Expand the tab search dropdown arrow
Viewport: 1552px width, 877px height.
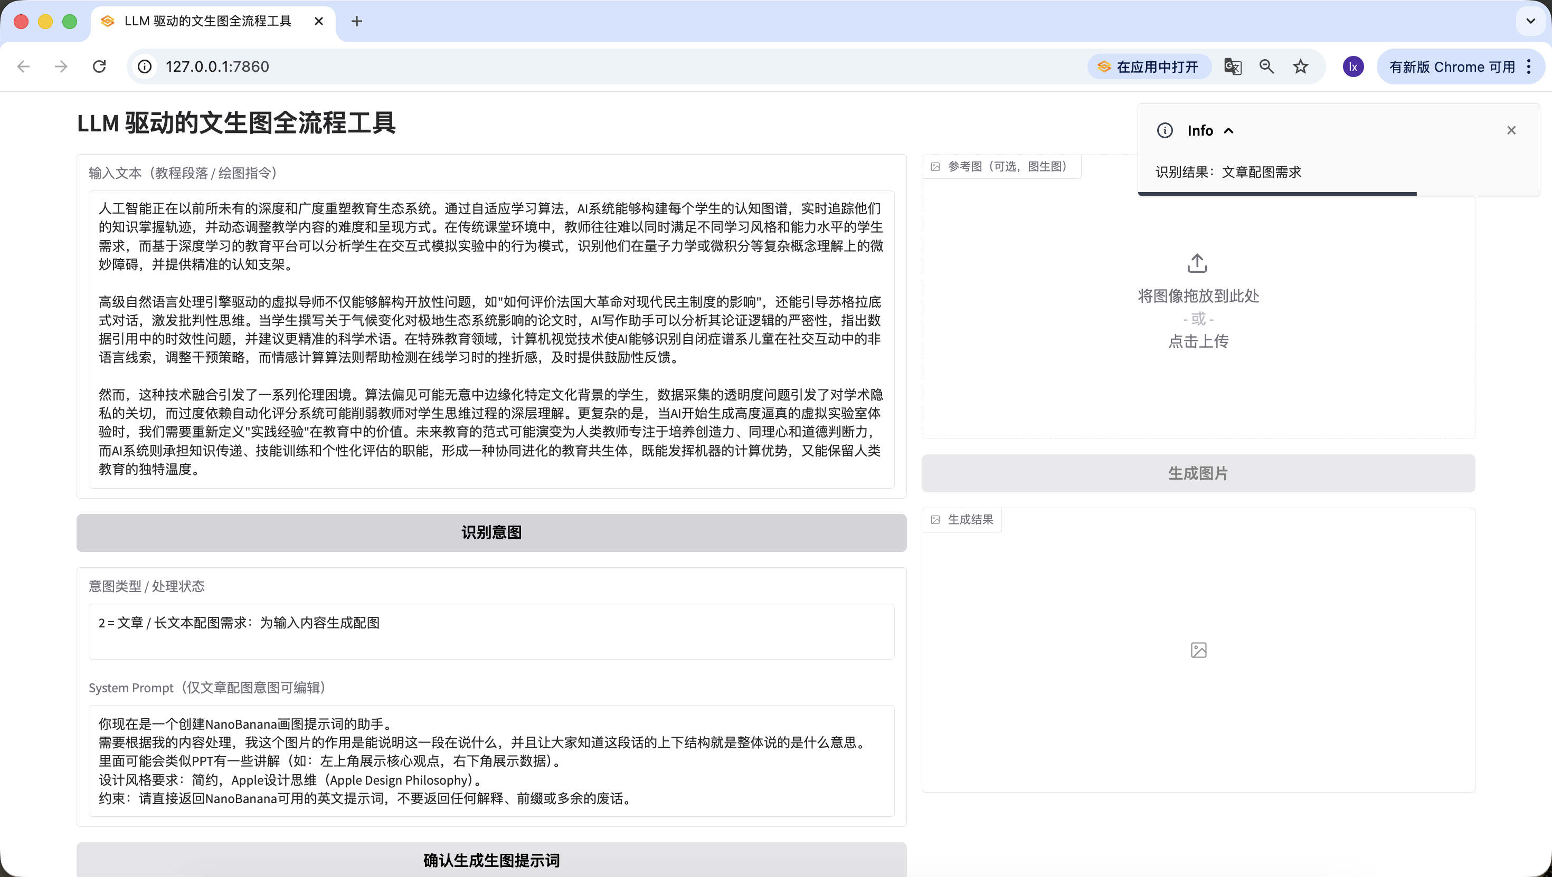coord(1530,21)
